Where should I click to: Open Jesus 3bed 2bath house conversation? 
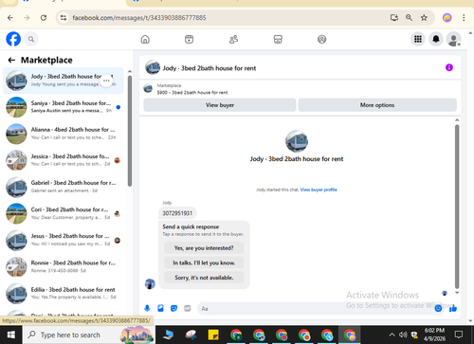(64, 240)
